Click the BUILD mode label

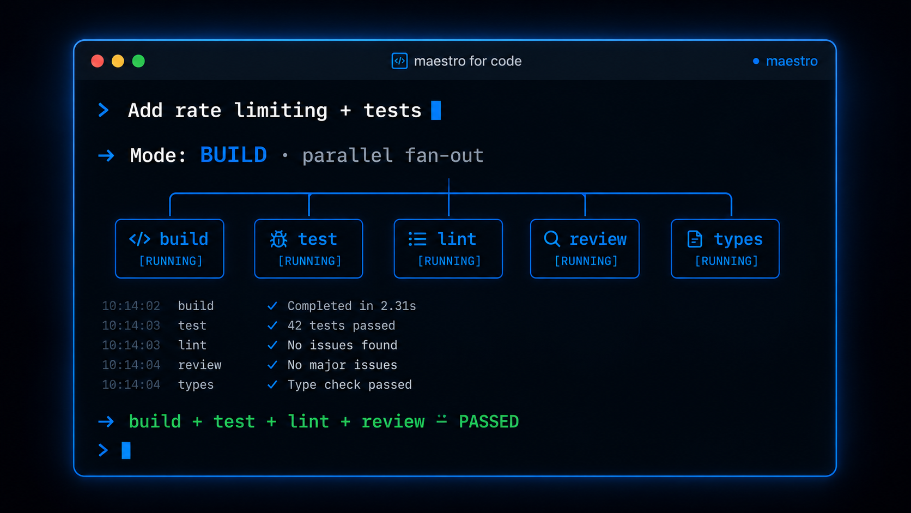click(233, 155)
